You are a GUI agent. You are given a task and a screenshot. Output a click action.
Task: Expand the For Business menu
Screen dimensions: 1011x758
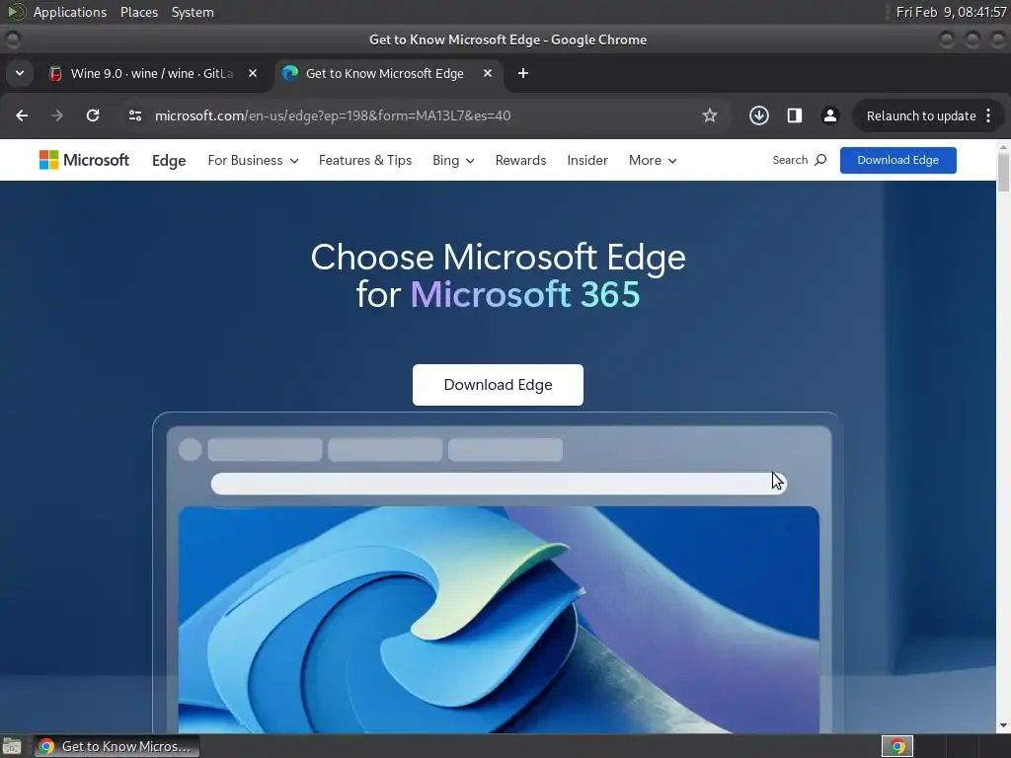[253, 161]
